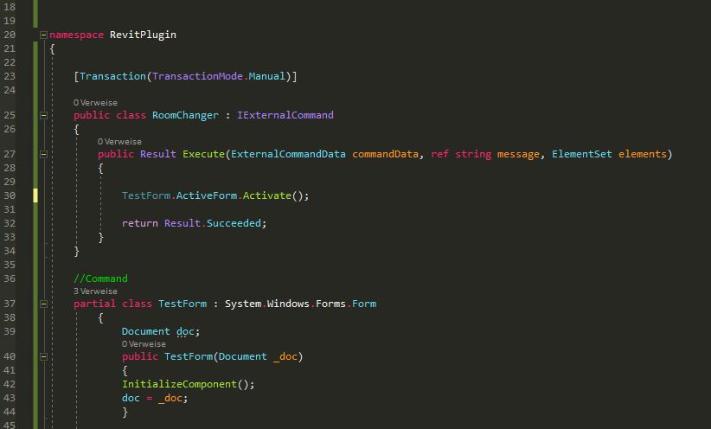Click TestForm on line 30
Screen dimensions: 711x429
tap(146, 196)
